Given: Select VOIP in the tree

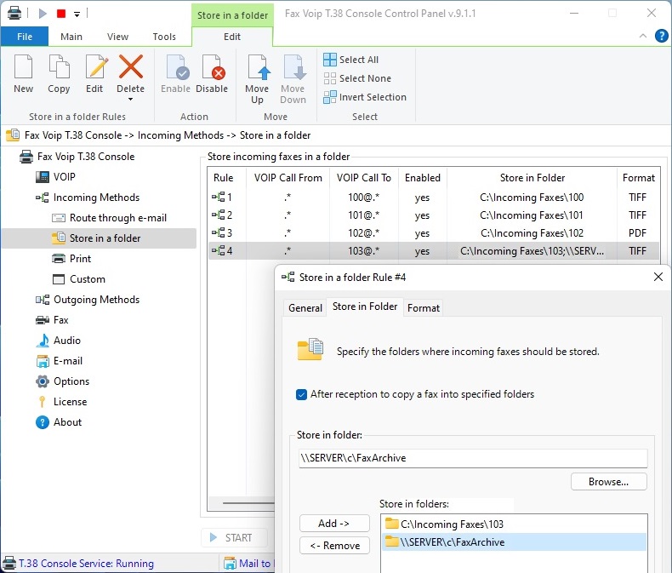Looking at the screenshot, I should 55,177.
